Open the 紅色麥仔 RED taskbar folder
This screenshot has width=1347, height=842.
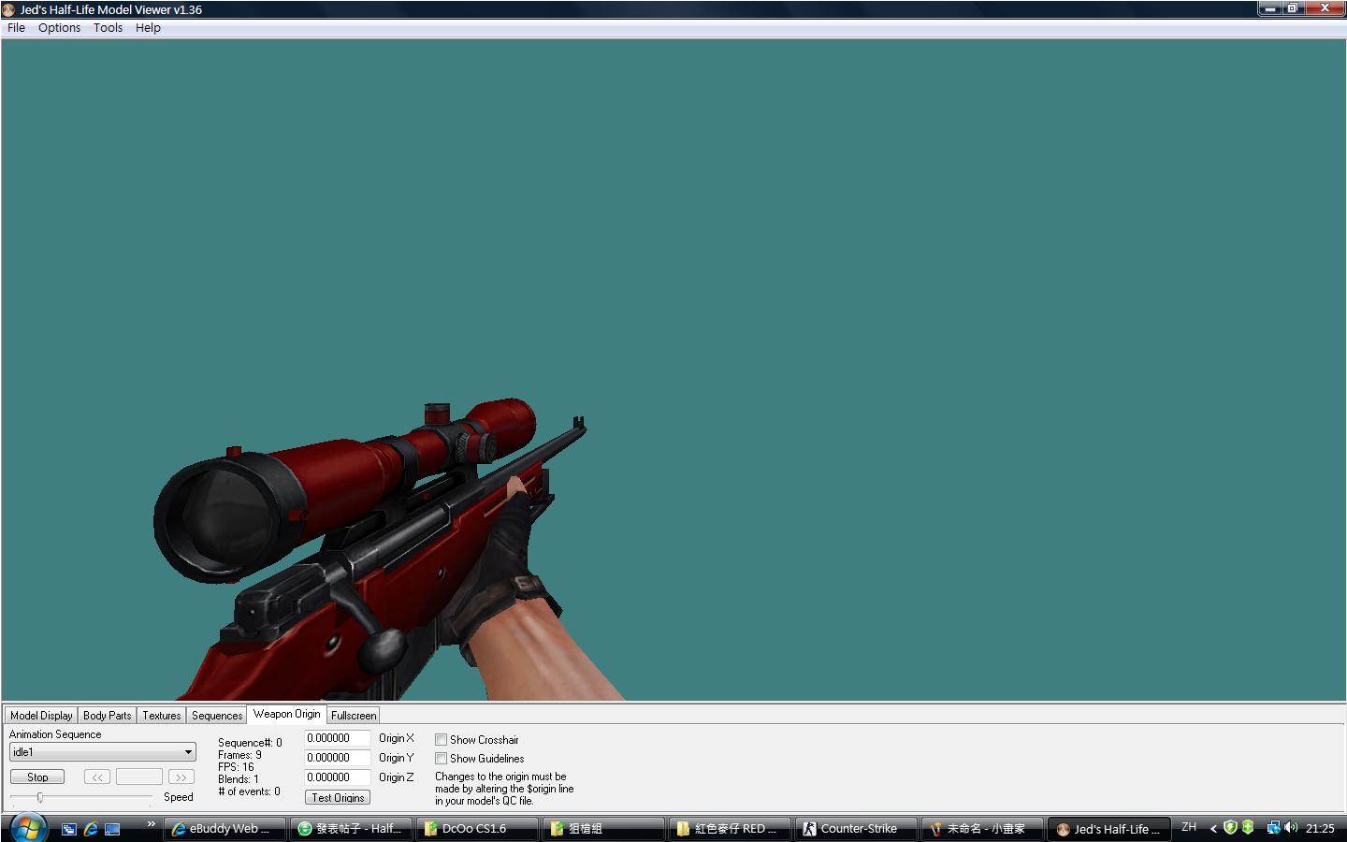click(x=731, y=829)
